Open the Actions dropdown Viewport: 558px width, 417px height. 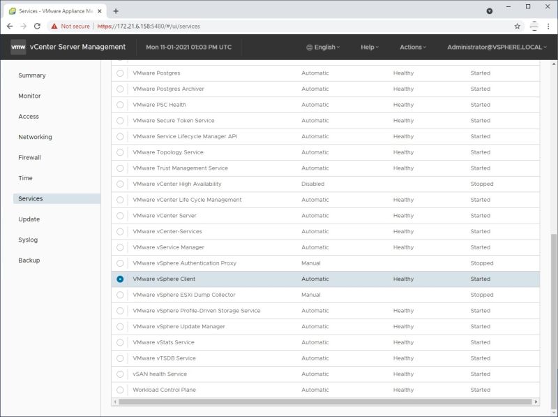[x=413, y=47]
